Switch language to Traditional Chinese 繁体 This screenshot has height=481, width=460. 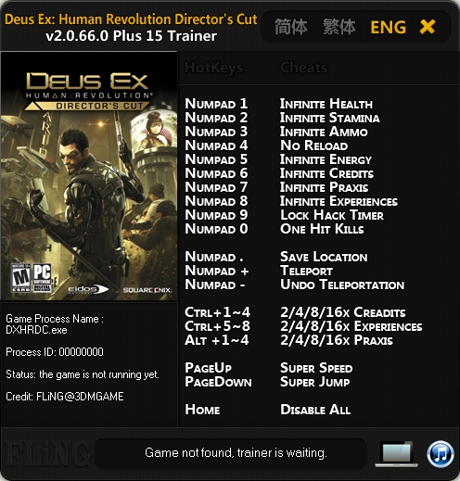pyautogui.click(x=339, y=27)
